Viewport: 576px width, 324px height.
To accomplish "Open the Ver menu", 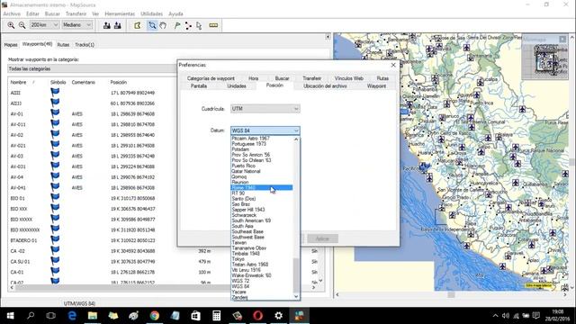I will pyautogui.click(x=95, y=13).
